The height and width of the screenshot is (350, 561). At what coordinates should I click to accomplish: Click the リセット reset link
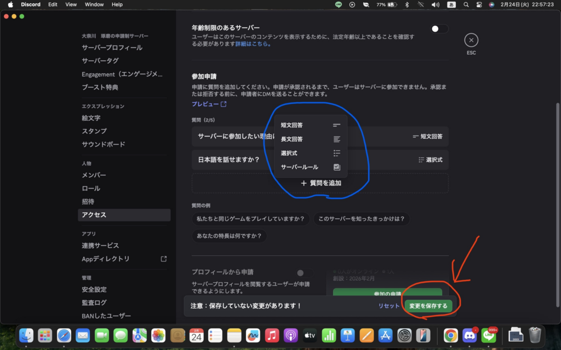coord(389,306)
